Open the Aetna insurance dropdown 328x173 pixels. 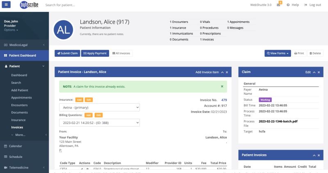click(99, 107)
